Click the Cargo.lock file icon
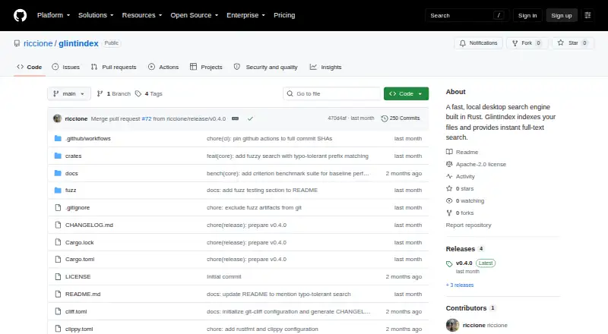Screen dimensions: 608x334 (x=58, y=242)
